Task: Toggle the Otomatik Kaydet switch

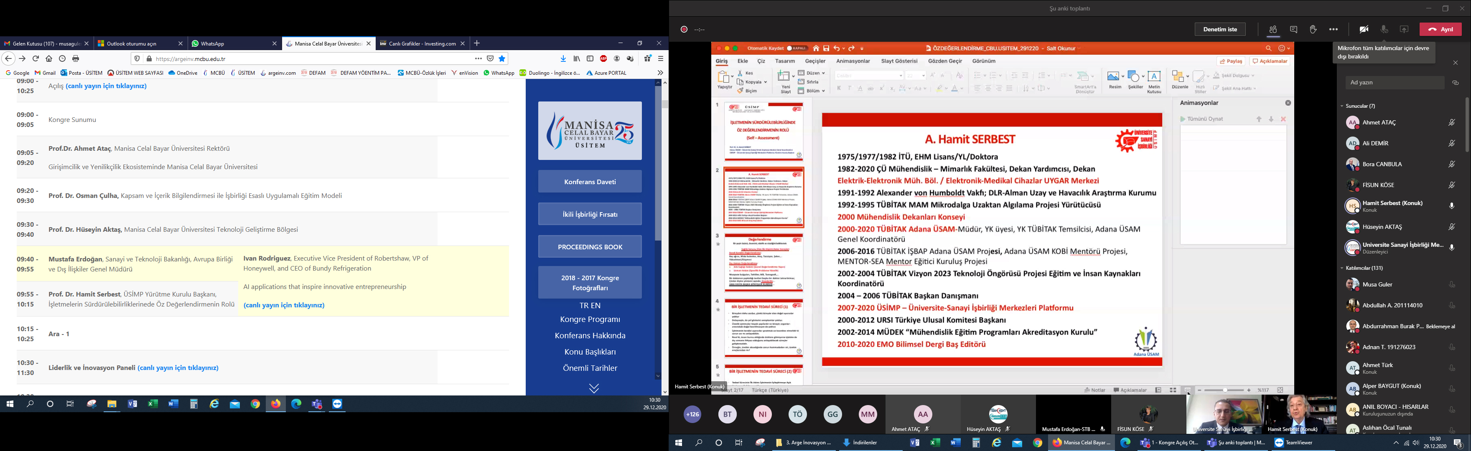Action: tap(797, 48)
